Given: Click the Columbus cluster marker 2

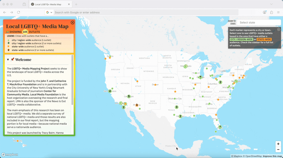Looking at the screenshot, I should pyautogui.click(x=220, y=82).
